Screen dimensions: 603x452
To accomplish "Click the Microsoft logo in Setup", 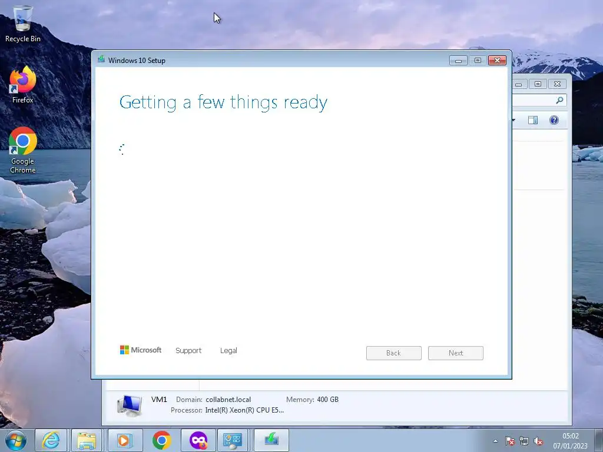I will coord(141,350).
